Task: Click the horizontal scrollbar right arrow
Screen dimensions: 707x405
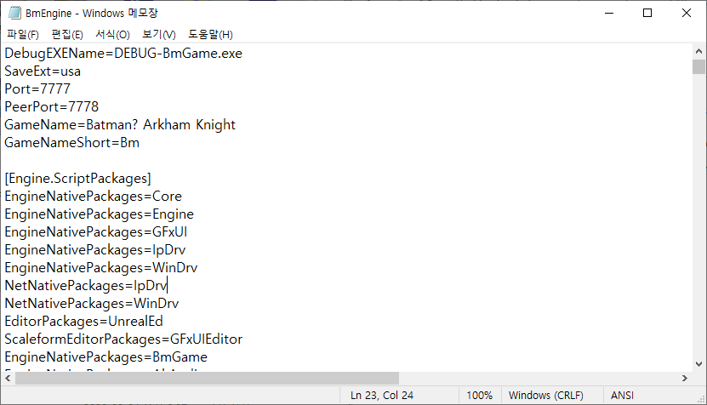Action: [685, 378]
